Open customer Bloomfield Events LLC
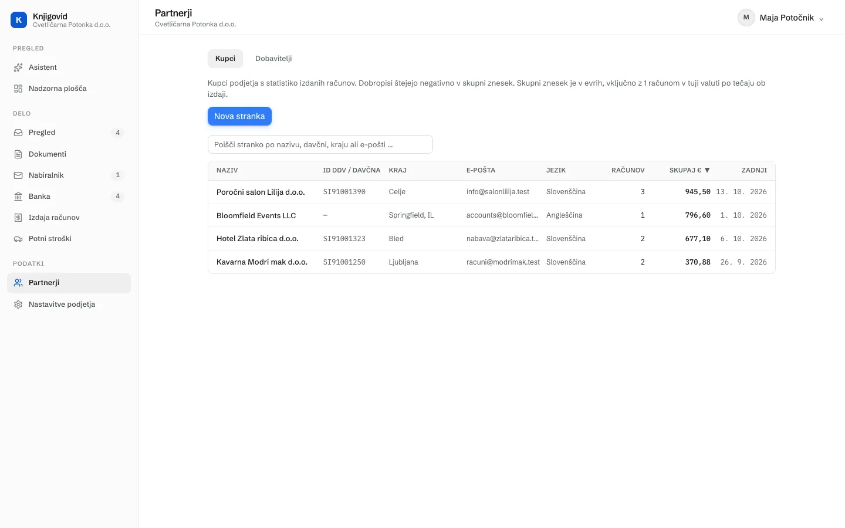Image resolution: width=845 pixels, height=528 pixels. 256,215
